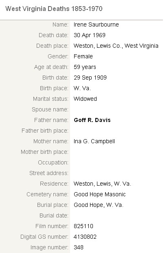Click the 59 years age value
Image resolution: width=165 pixels, height=253 pixels.
click(85, 67)
